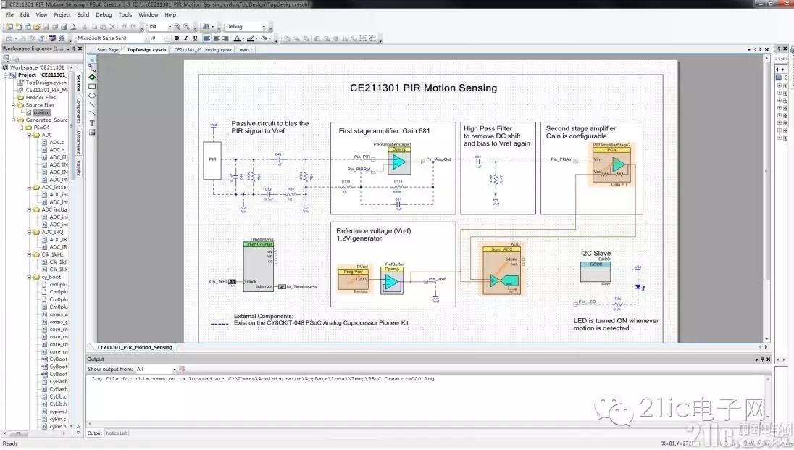Viewport: 794px width, 450px height.
Task: Click the Timer Counter component block
Action: pos(258,267)
